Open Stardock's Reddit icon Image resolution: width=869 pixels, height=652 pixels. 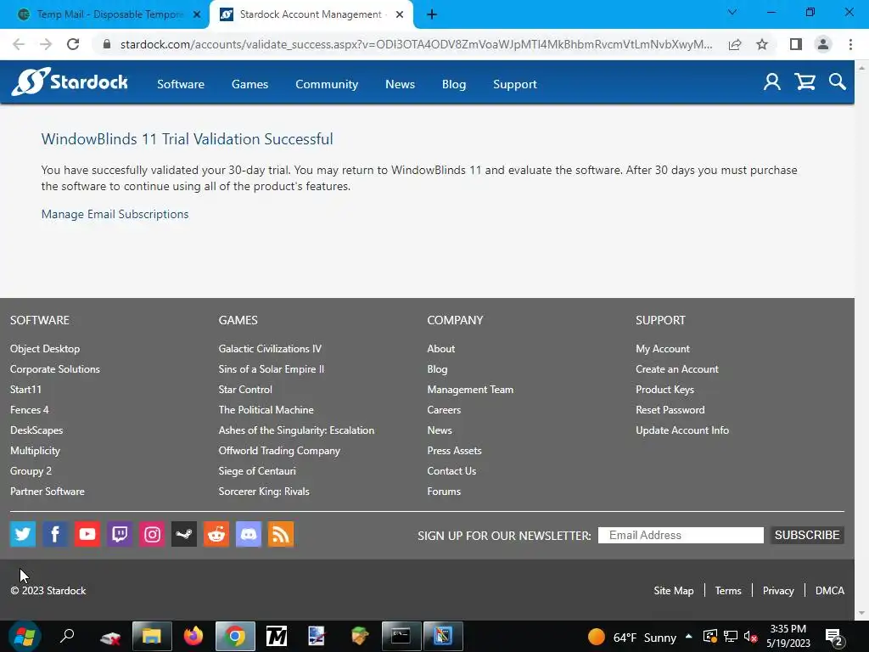[216, 535]
